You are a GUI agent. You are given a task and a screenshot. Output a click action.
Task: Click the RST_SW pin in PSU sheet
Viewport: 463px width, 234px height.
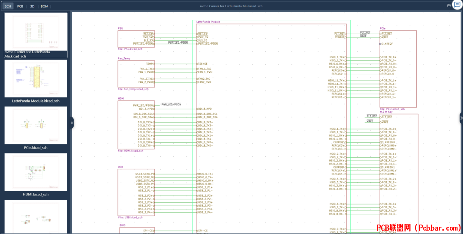pos(149,33)
